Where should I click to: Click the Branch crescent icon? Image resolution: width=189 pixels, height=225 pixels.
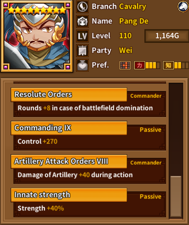point(82,7)
